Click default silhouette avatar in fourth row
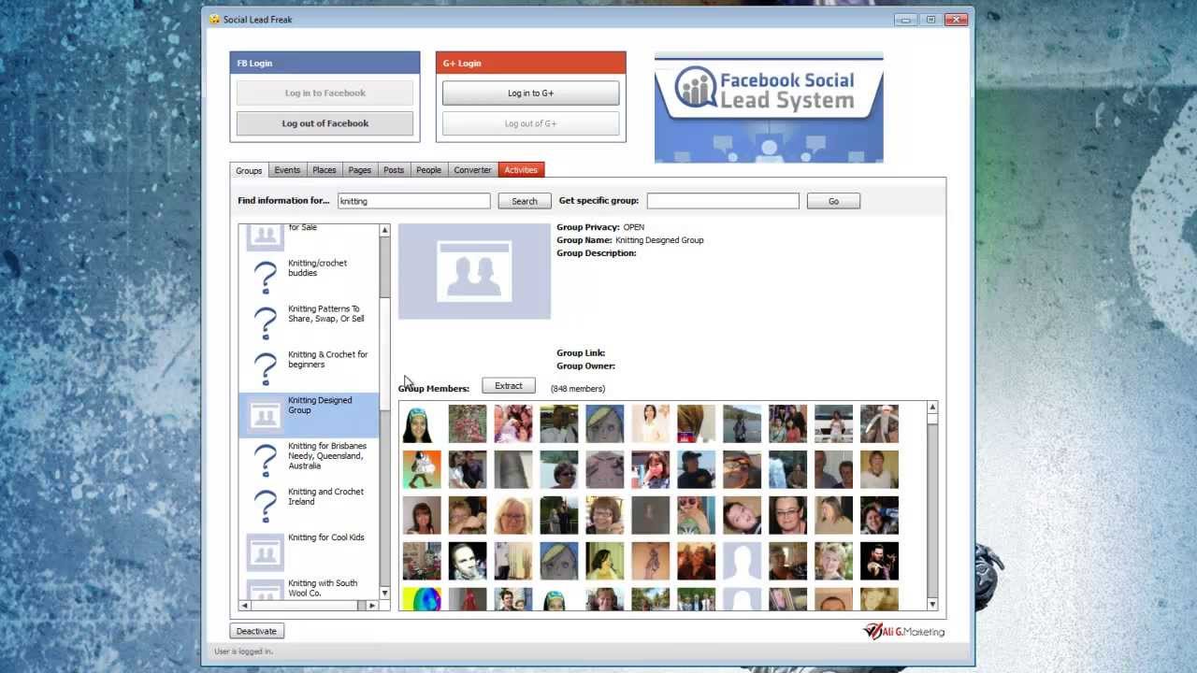1197x673 pixels. [x=743, y=561]
